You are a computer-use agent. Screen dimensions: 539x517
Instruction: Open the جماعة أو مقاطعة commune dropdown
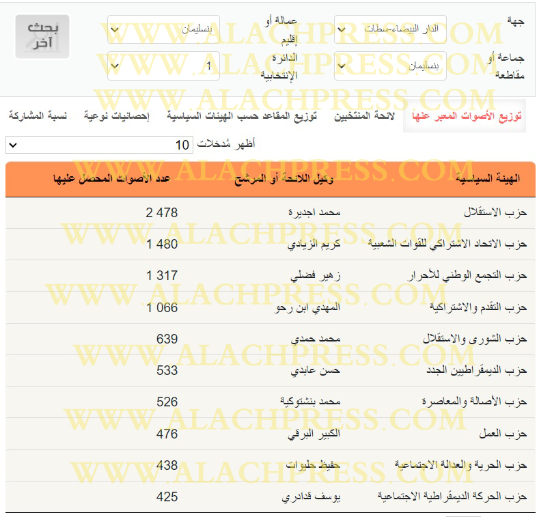click(x=390, y=66)
